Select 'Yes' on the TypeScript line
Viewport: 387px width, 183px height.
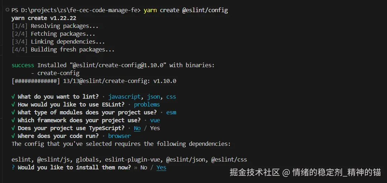point(155,128)
